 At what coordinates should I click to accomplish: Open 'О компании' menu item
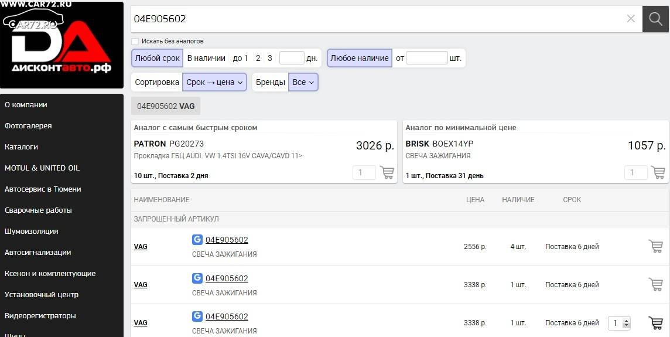click(26, 105)
